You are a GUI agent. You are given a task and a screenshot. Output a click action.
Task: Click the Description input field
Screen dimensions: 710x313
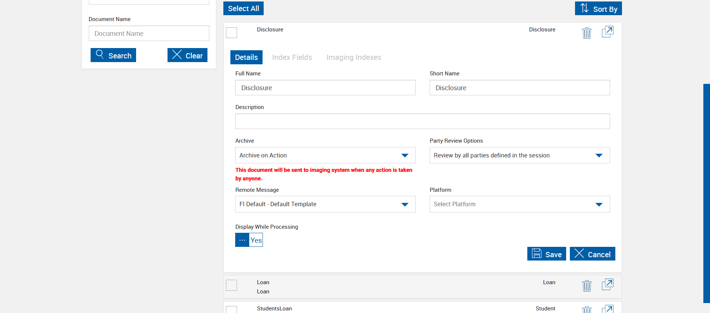(422, 121)
